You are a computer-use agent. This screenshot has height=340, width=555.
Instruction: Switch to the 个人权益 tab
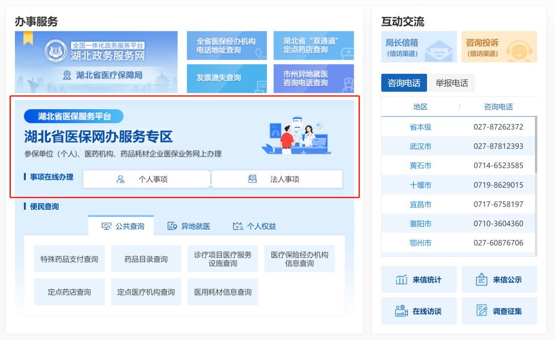tap(254, 226)
